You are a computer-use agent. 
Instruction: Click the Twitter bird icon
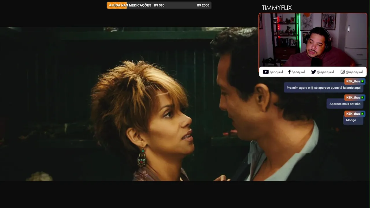point(313,72)
